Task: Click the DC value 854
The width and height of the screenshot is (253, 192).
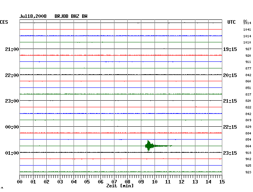Action: (248, 140)
